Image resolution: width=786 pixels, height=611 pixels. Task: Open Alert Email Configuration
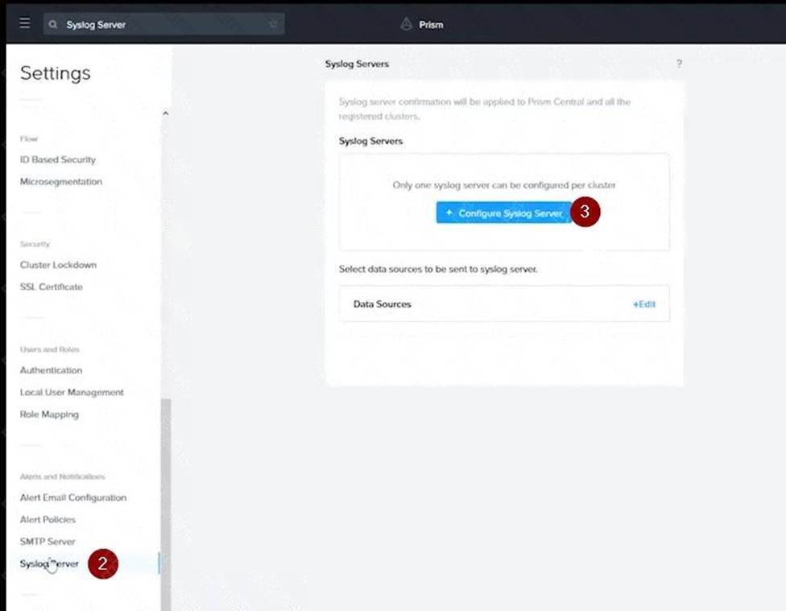click(73, 497)
